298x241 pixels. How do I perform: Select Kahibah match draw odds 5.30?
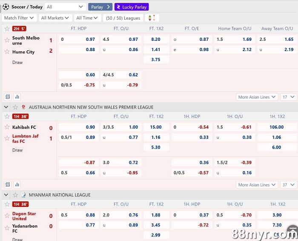156,147
